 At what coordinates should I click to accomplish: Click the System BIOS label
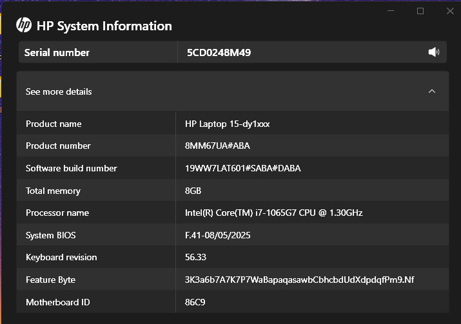pyautogui.click(x=50, y=235)
